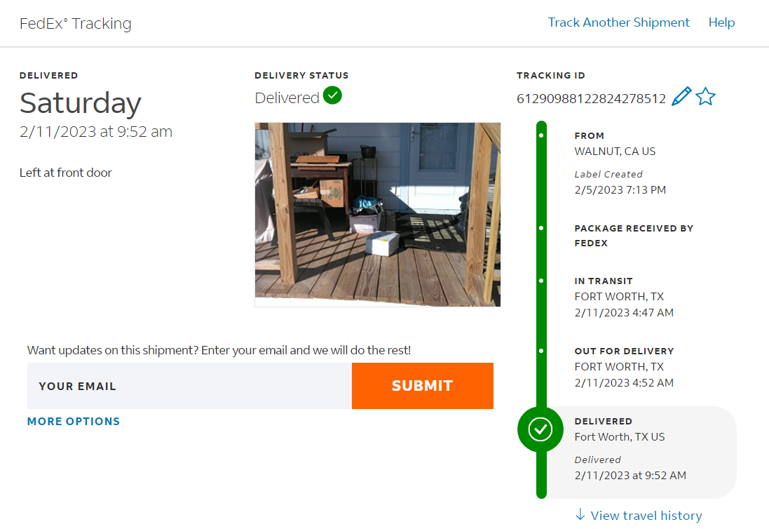Click the timeline dot beside From Walnut, CA
The width and height of the screenshot is (769, 529).
tap(541, 135)
